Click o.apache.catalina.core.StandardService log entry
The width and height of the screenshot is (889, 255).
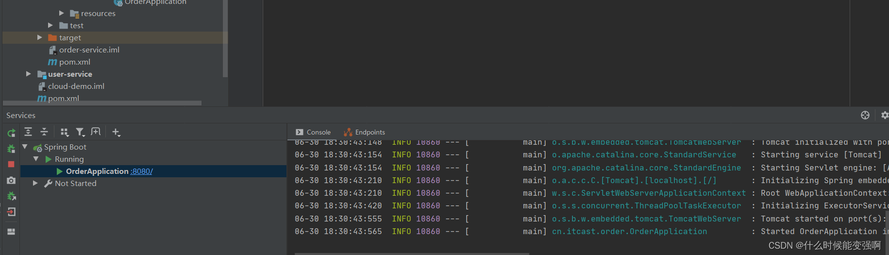click(644, 154)
